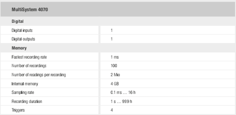236x115 pixels.
Task: Select the Digital section heading
Action: point(18,21)
